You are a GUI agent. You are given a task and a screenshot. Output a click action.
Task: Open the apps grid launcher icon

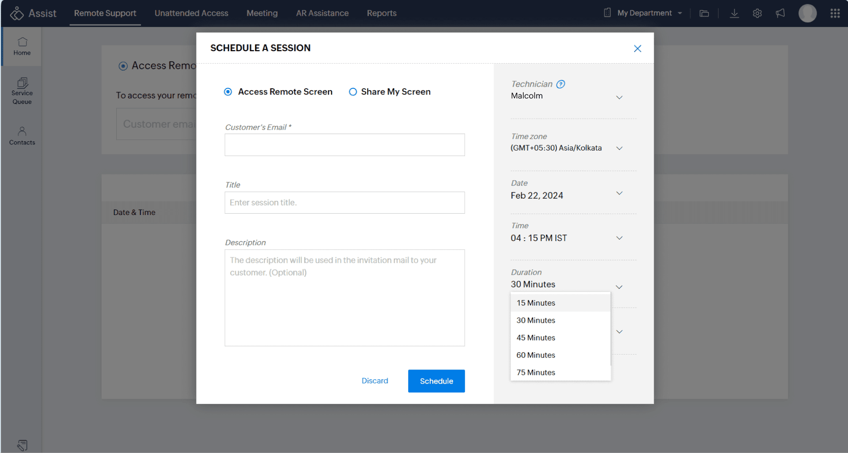point(834,13)
